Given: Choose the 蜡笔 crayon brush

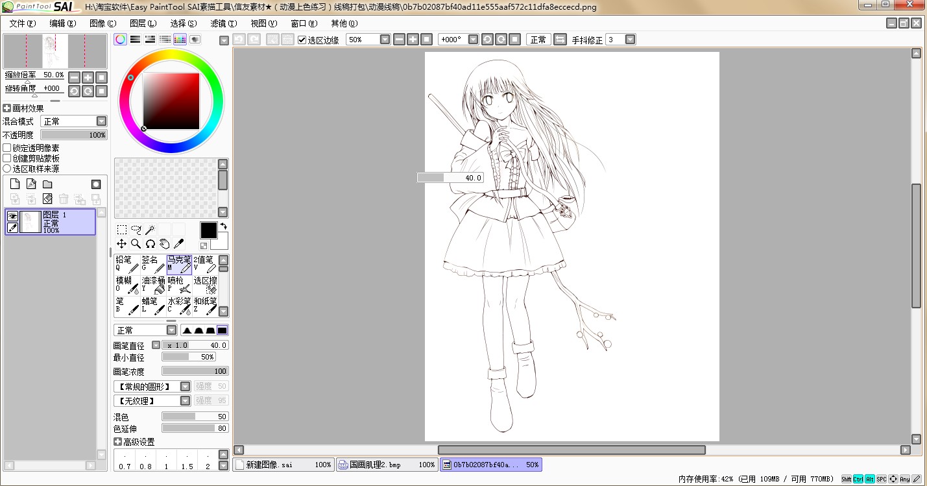Looking at the screenshot, I should point(153,306).
